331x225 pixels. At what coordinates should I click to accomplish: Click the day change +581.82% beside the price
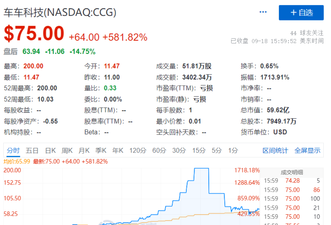click(125, 37)
